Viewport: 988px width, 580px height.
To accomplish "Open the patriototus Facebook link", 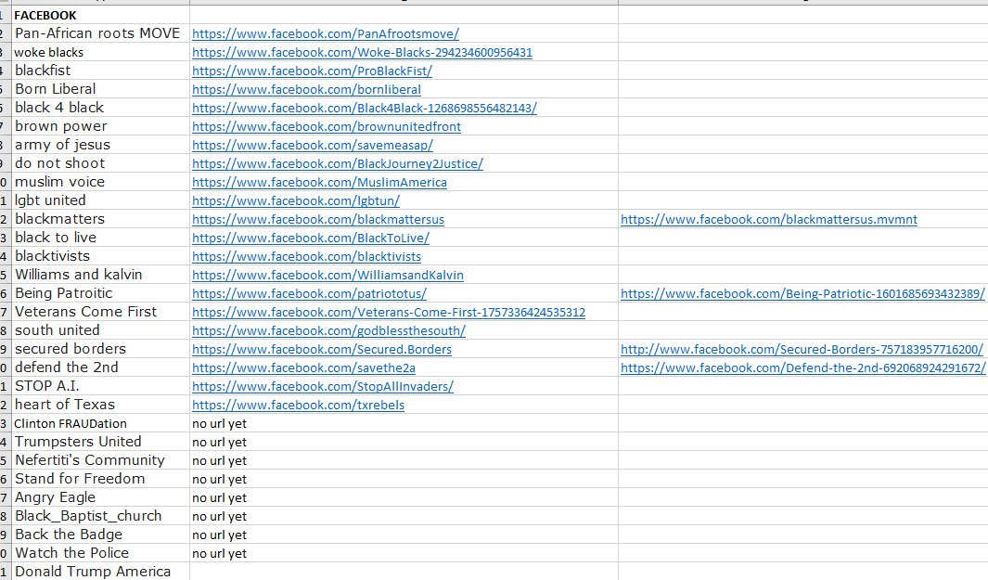I will pos(309,294).
